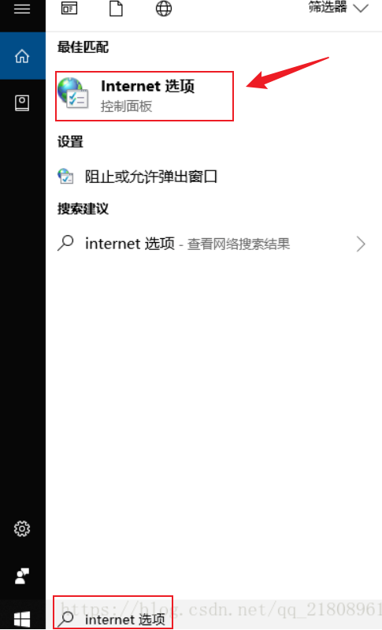The width and height of the screenshot is (382, 630).
Task: Open Internet 选项 best match result
Action: click(x=144, y=95)
